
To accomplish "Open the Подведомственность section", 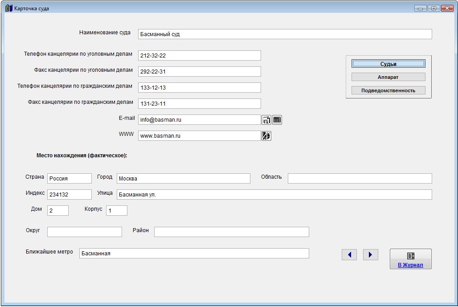I will [x=388, y=90].
